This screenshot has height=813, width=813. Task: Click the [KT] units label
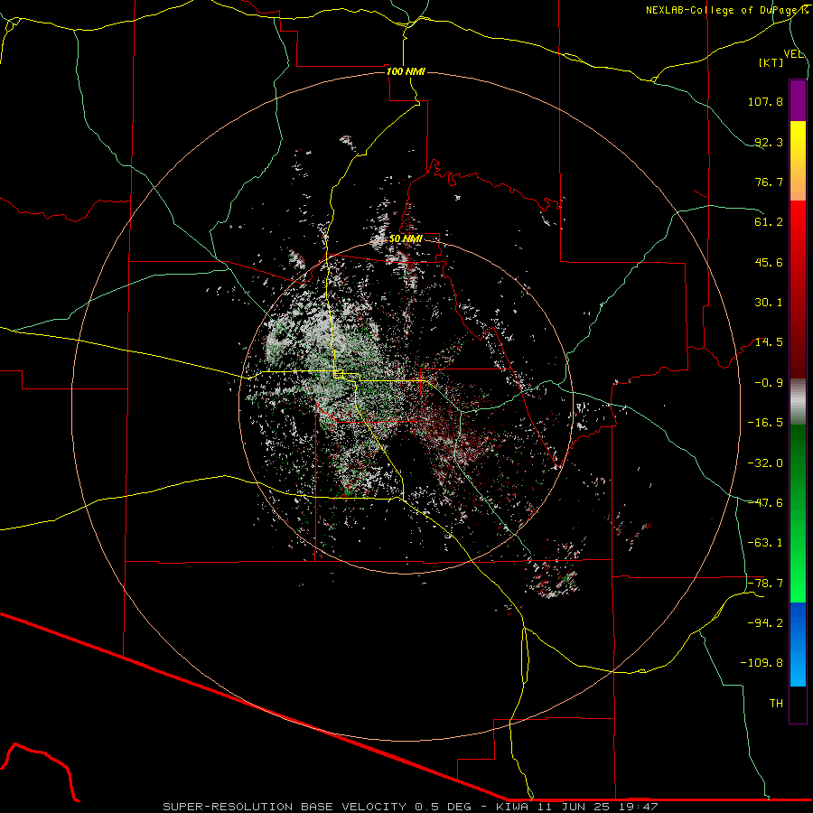pyautogui.click(x=771, y=62)
